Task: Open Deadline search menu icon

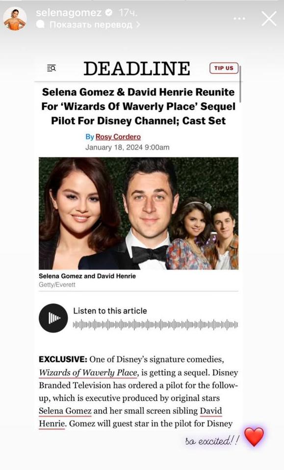Action: 52,68
